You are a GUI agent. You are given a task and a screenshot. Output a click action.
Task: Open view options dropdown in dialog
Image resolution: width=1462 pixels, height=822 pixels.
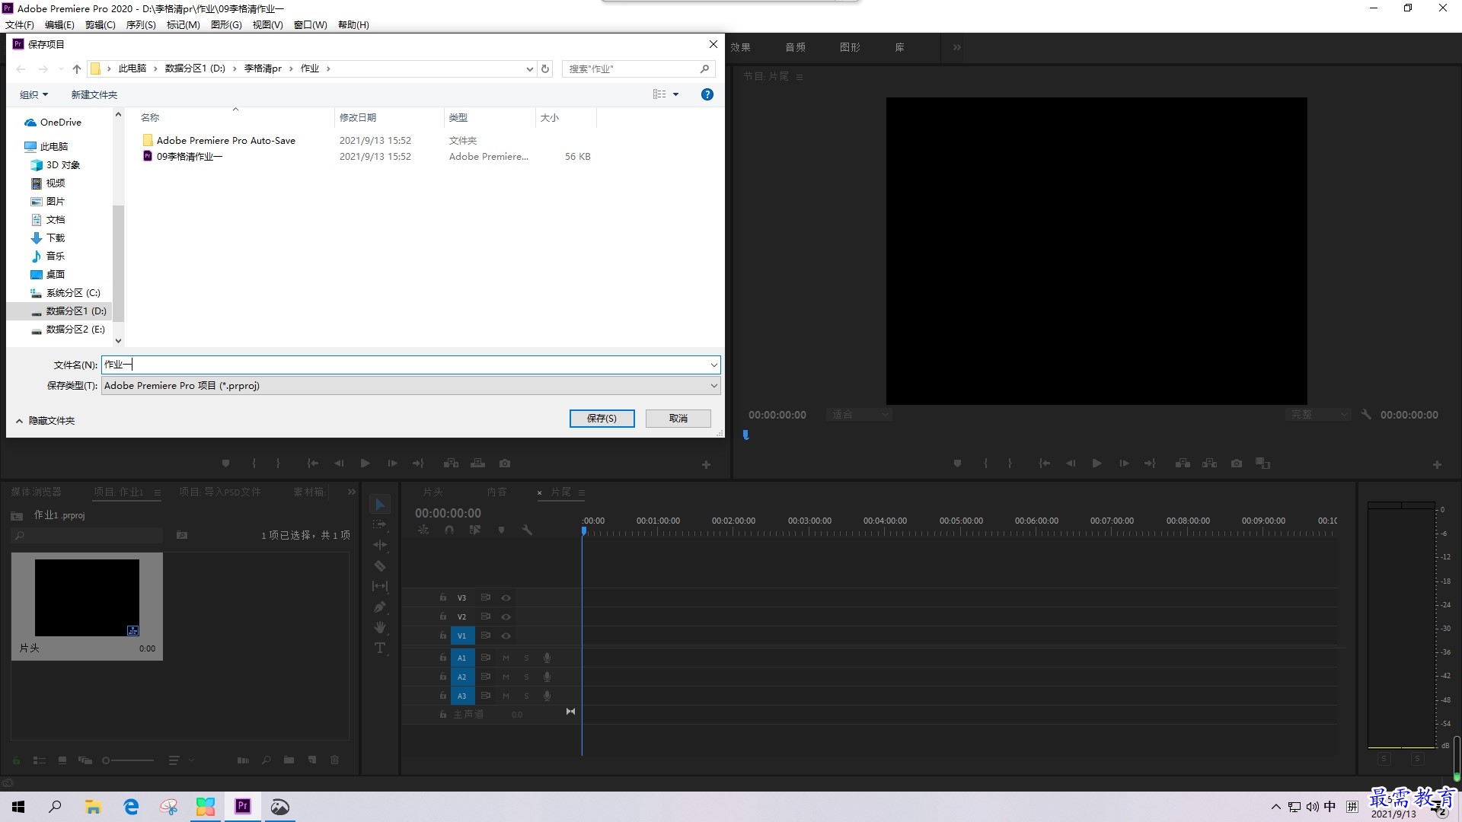(675, 94)
